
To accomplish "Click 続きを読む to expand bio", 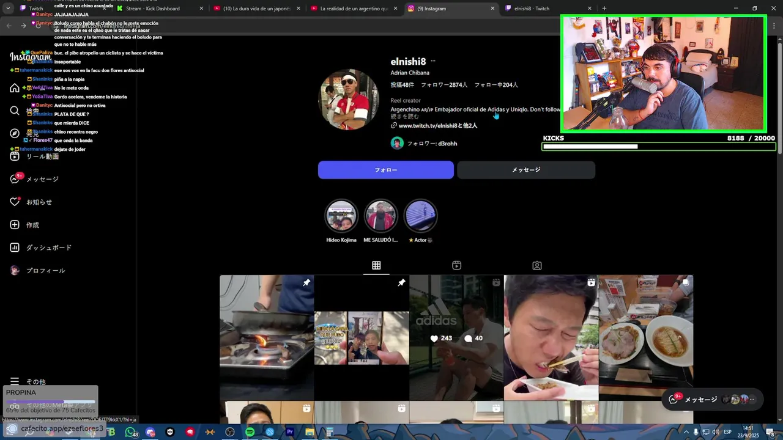I will (405, 117).
